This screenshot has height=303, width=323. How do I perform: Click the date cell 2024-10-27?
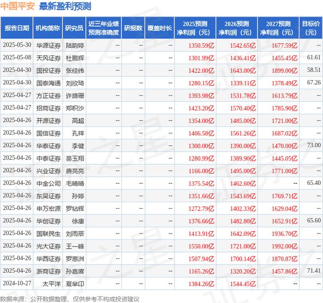[17, 284]
